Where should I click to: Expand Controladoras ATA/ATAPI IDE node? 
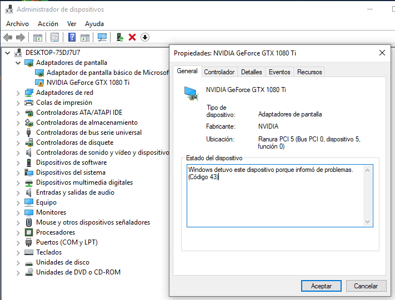18,113
